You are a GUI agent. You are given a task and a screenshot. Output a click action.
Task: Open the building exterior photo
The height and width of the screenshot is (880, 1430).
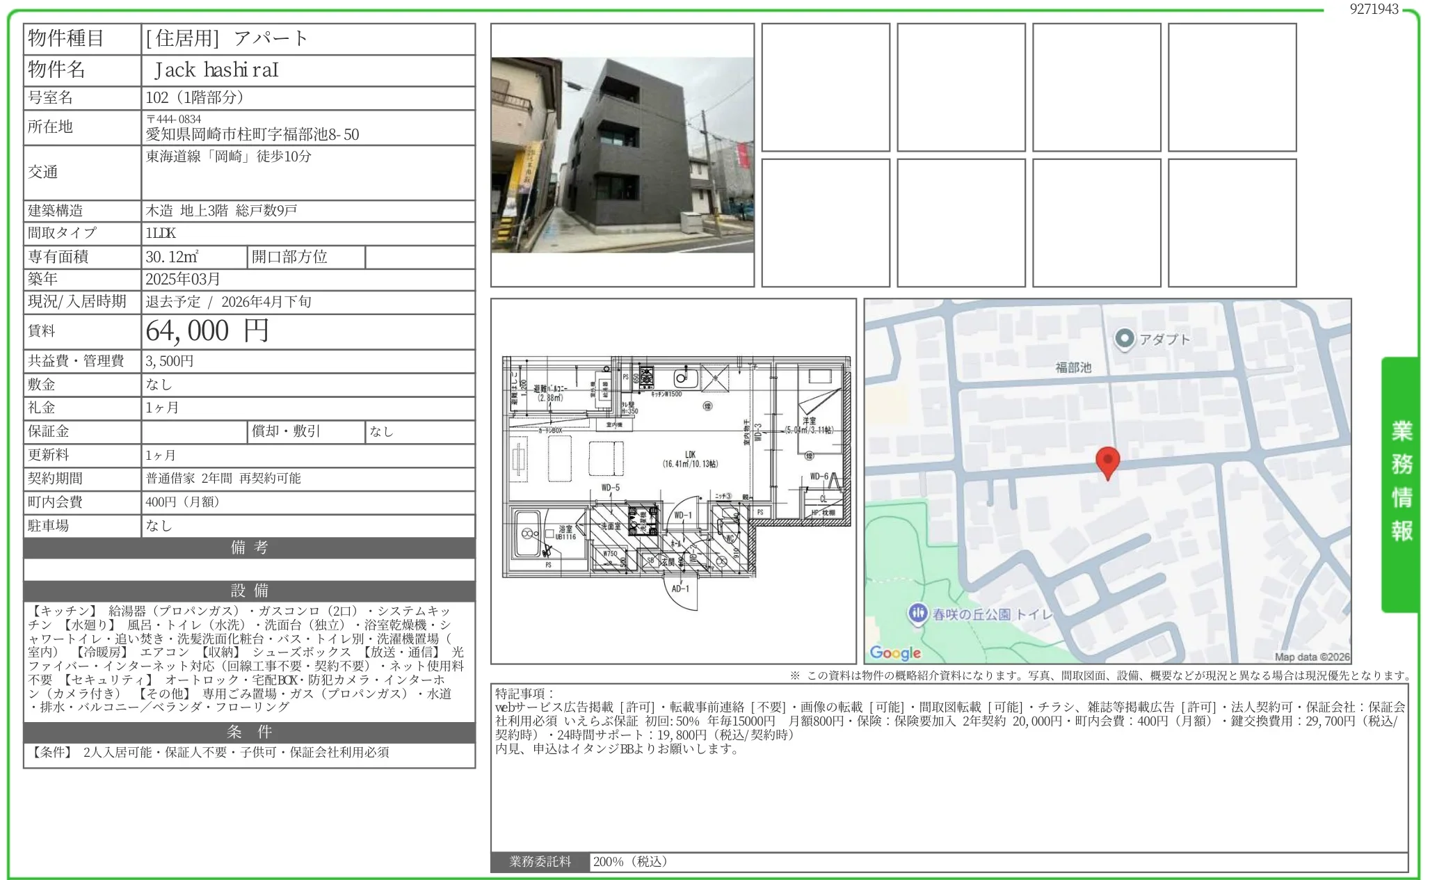622,154
